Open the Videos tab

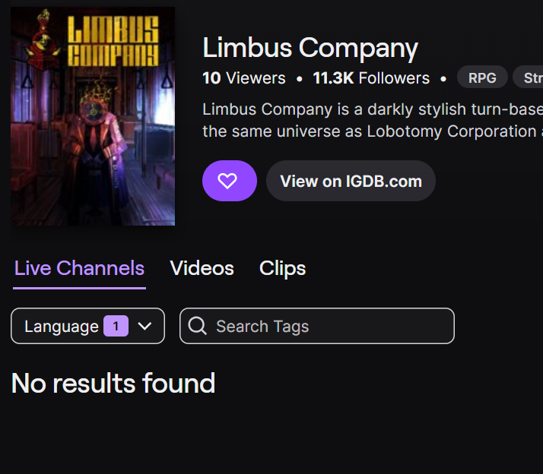pos(202,268)
